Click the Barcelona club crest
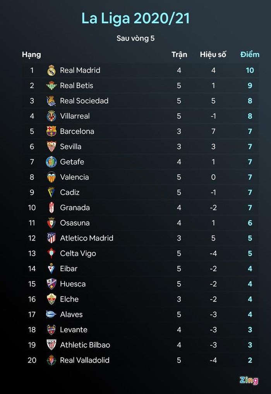Image resolution: width=271 pixels, height=394 pixels. (x=51, y=131)
